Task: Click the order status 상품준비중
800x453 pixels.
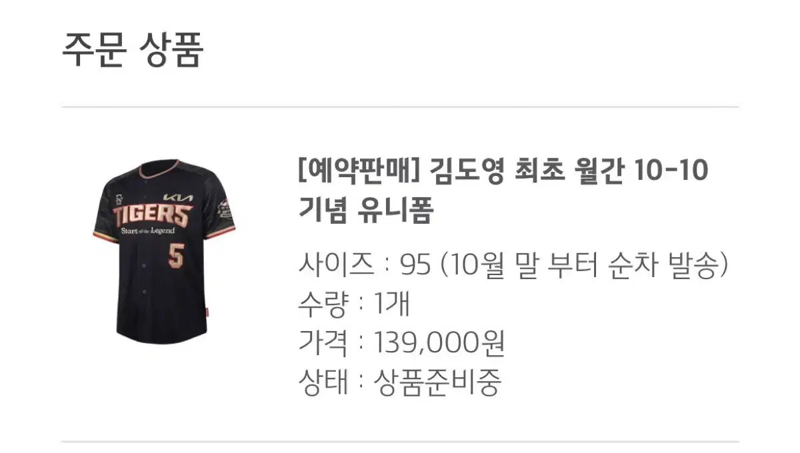Action: (x=437, y=382)
